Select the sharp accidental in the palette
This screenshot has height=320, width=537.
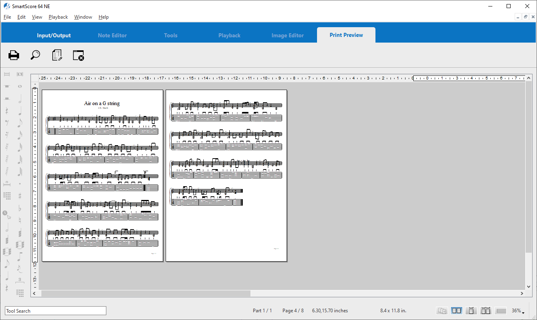coord(19,196)
